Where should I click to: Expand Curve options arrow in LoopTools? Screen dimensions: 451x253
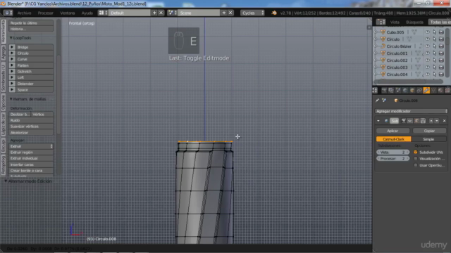[12, 59]
